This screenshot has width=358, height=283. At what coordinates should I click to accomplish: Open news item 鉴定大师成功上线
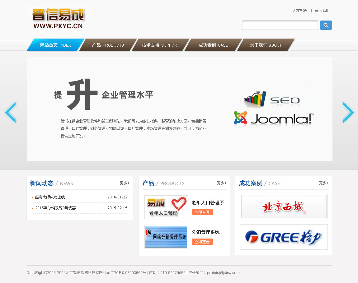pos(50,197)
